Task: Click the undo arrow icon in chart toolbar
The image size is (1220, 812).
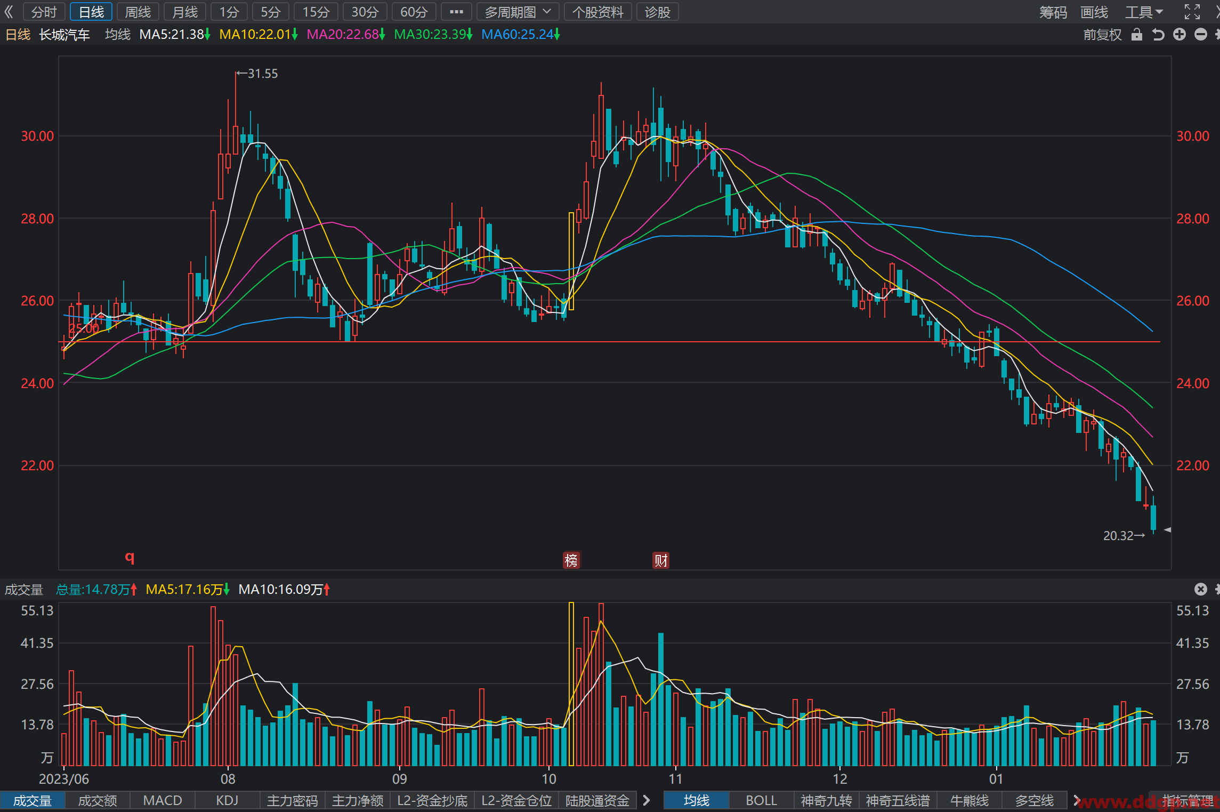Action: coord(1158,35)
